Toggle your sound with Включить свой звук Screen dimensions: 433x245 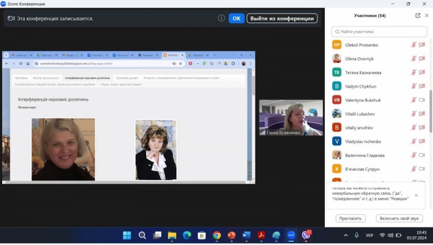pos(399,218)
